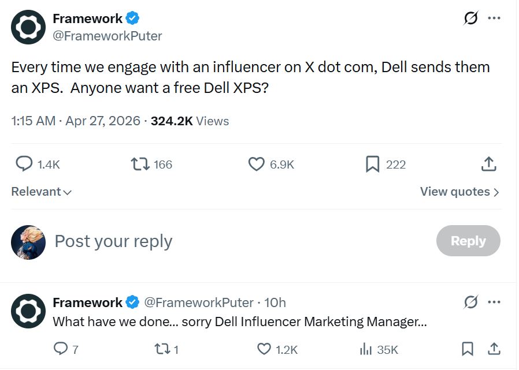Click Framework avatar on main post

click(28, 27)
